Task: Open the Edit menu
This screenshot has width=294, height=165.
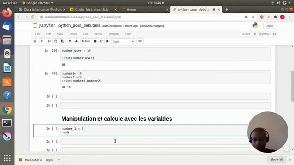Action: pos(48,34)
